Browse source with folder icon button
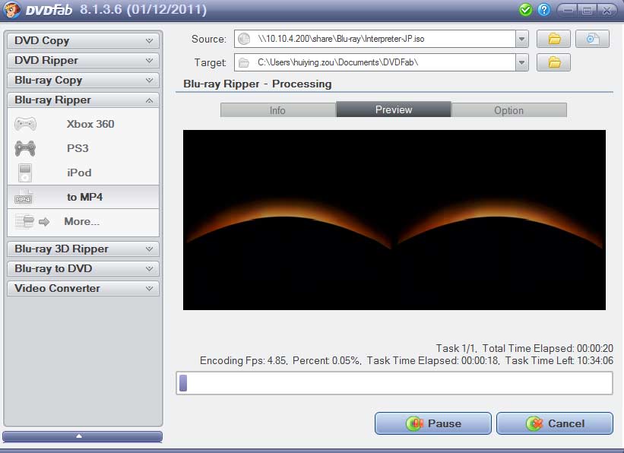Screen dimensions: 624x453 (553, 39)
